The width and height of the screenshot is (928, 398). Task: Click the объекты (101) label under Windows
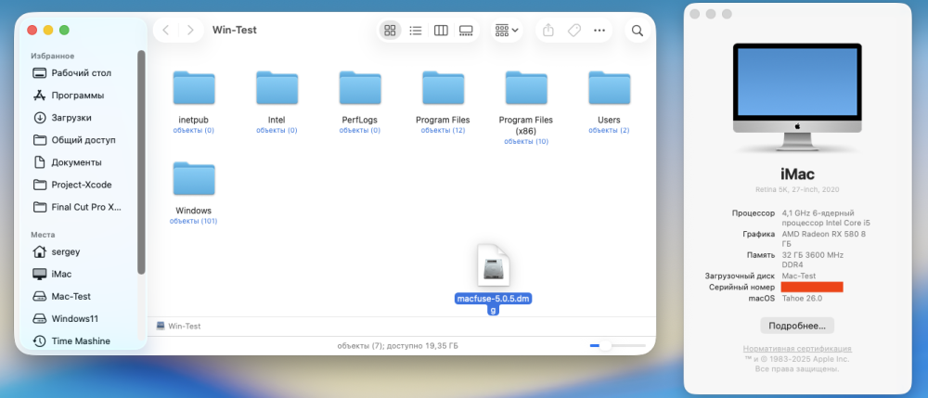(194, 221)
